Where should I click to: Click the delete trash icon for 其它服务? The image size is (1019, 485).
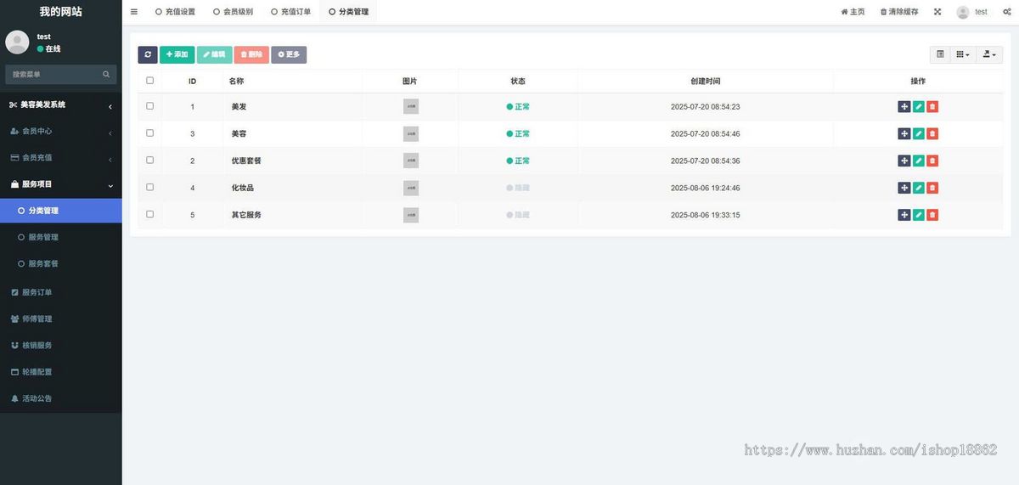[932, 215]
